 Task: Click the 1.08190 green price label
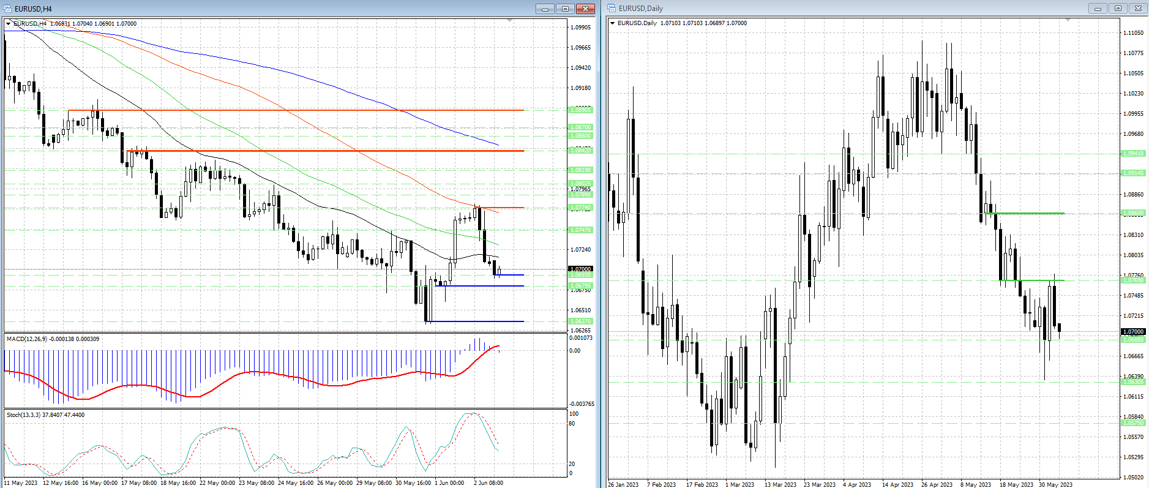pos(581,170)
